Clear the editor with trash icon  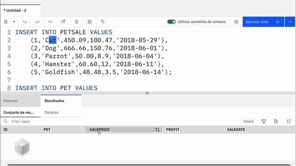(x=76, y=22)
